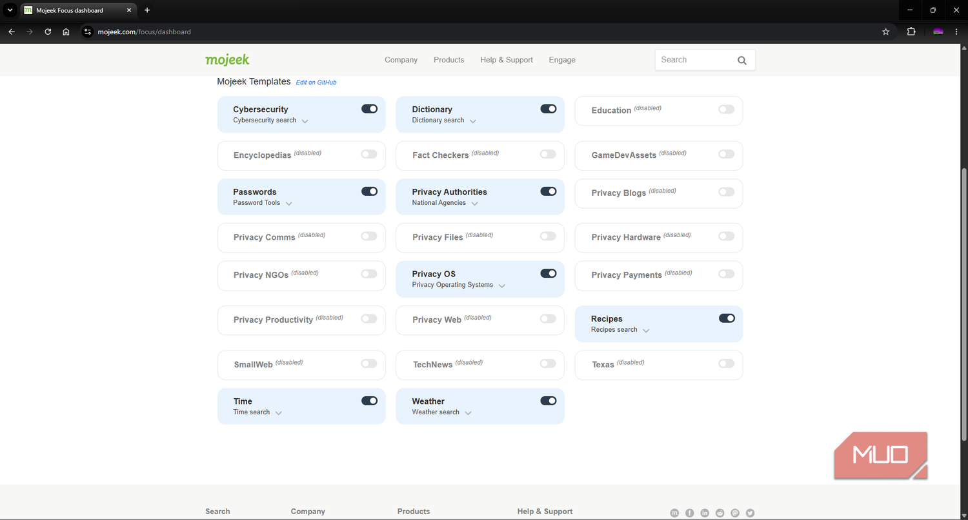Image resolution: width=968 pixels, height=520 pixels.
Task: Open the Facebook icon in footer
Action: point(690,513)
